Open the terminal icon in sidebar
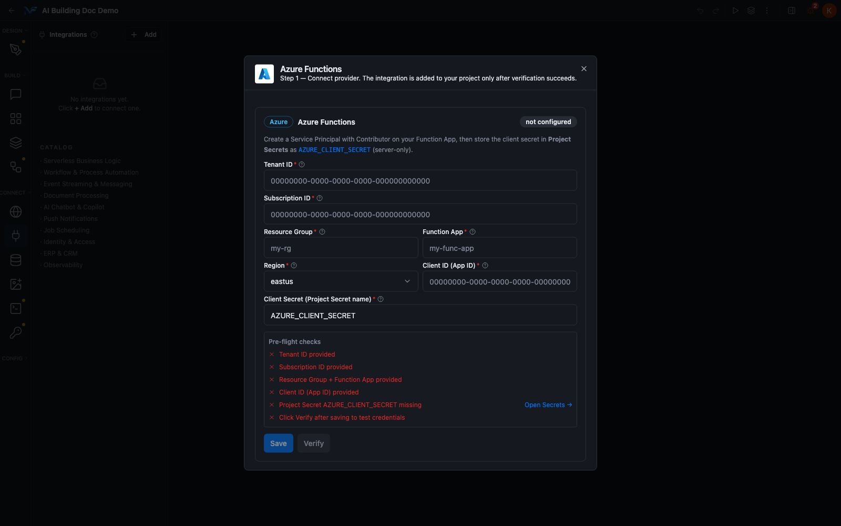This screenshot has width=841, height=526. [x=16, y=308]
